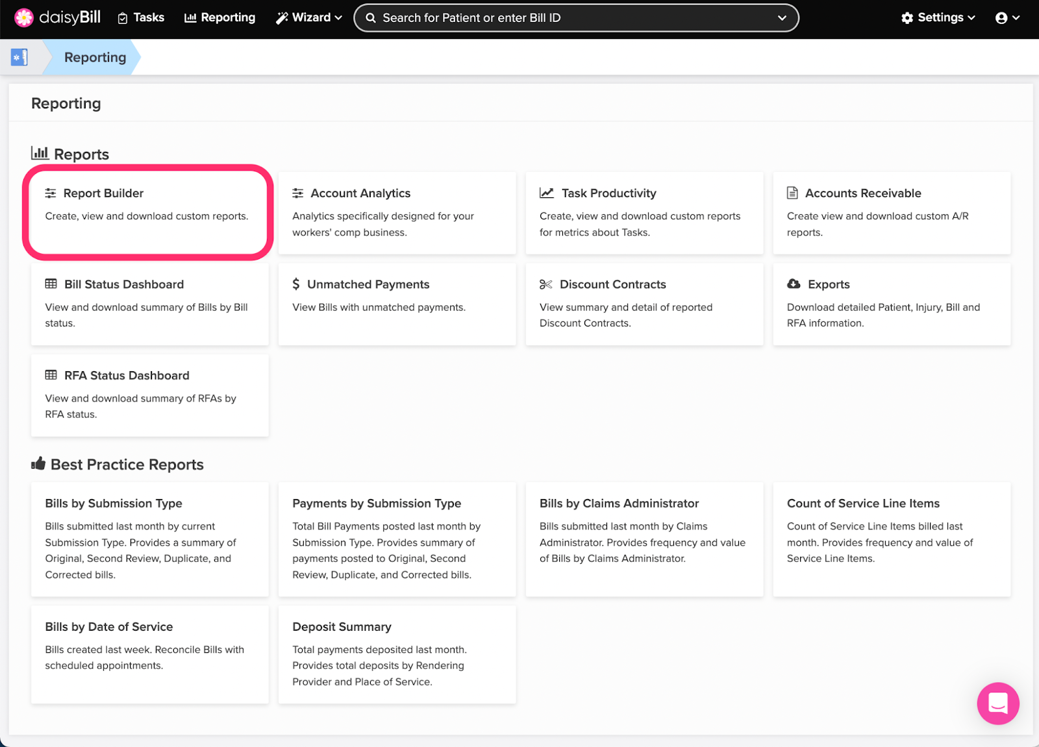Click the Account Analytics filter icon
This screenshot has height=747, width=1039.
coord(298,192)
